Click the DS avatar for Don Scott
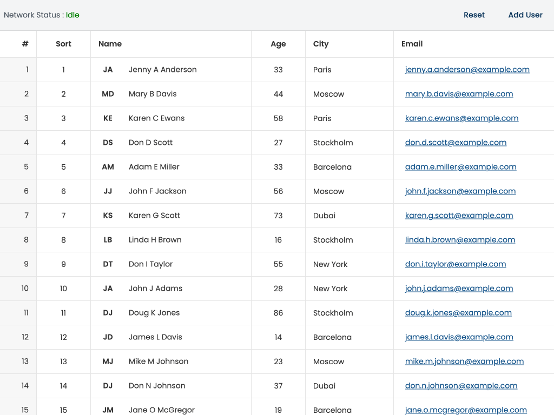Screen dimensions: 554x415 tap(108, 143)
